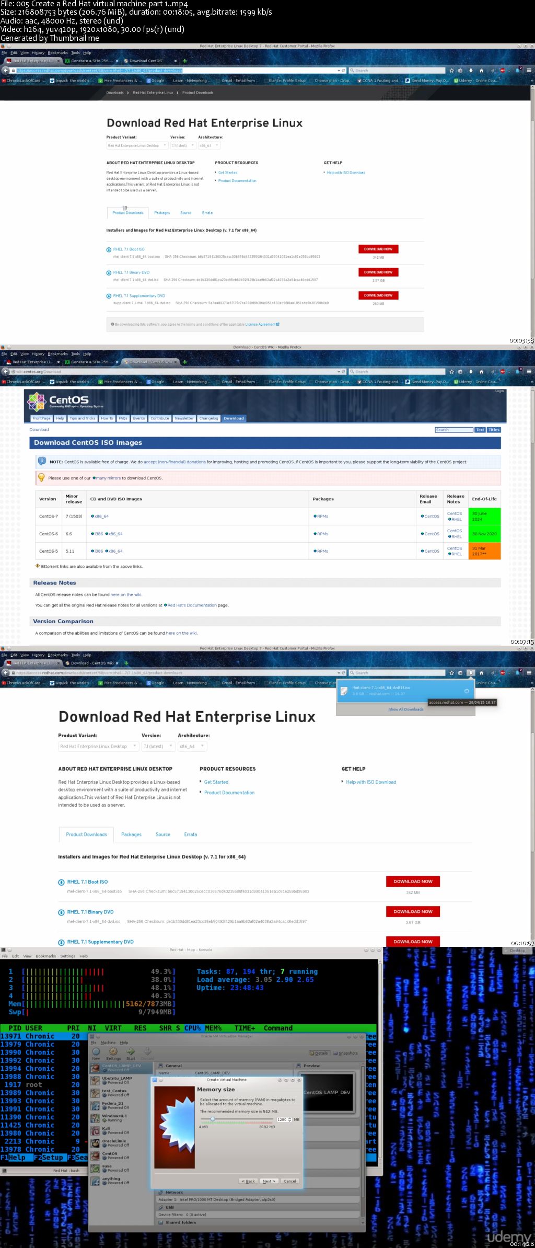Select the suse virtual machine icon
The width and height of the screenshot is (535, 1248).
96,1168
